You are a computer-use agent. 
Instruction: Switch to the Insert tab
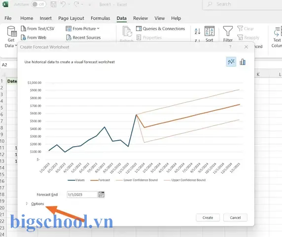[x=45, y=18]
